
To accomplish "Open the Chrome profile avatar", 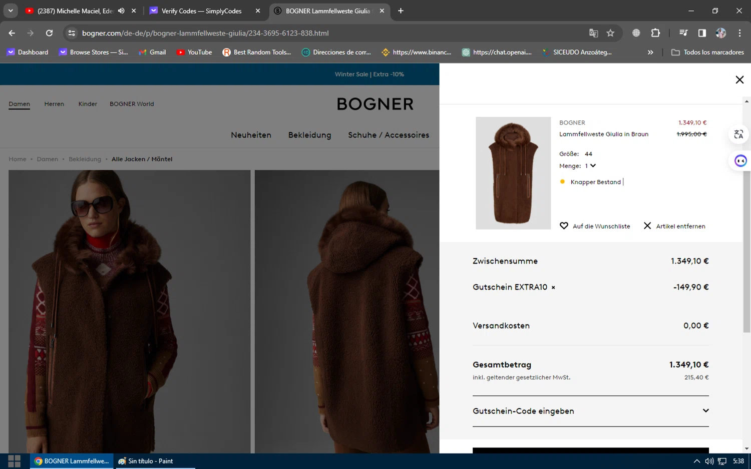I will (721, 33).
